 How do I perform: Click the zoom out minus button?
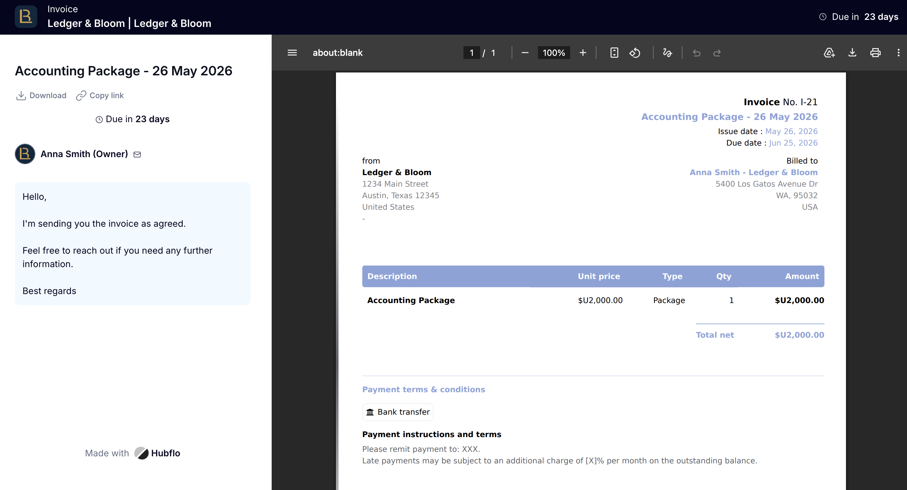(x=525, y=53)
